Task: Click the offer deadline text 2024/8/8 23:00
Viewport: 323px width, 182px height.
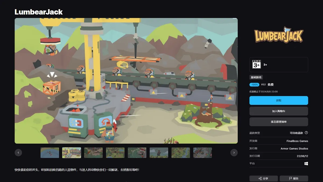Action: tap(264, 92)
